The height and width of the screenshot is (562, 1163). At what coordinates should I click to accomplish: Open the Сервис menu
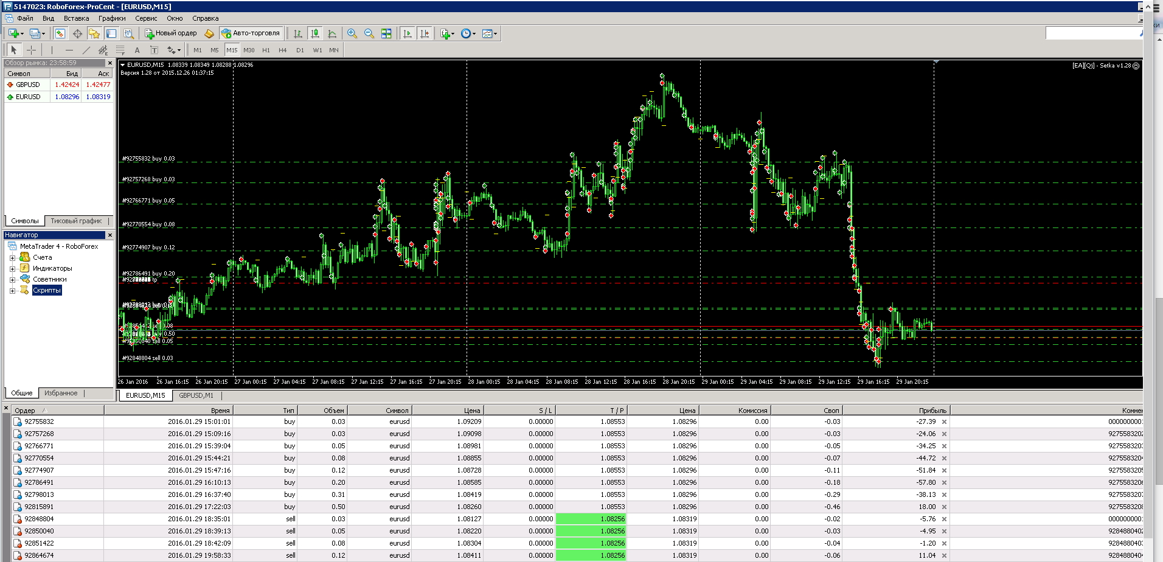click(x=146, y=18)
